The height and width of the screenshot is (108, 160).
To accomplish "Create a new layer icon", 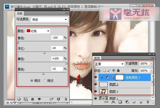I will (x=141, y=102).
